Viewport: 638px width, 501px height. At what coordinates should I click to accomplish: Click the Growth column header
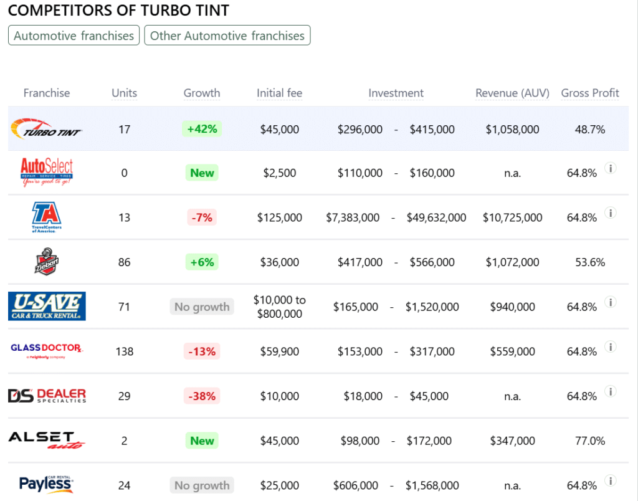coord(201,93)
